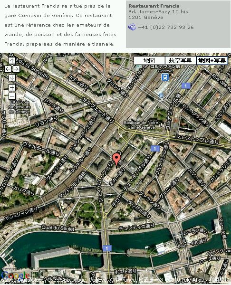Select the 地図+写真 hybrid view
Viewport: 231px width, 285px height.
(212, 60)
